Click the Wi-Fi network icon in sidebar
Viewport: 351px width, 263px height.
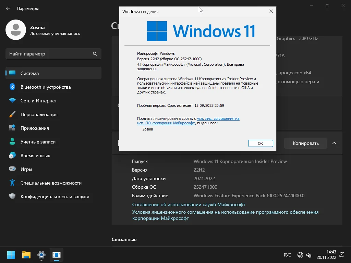pos(12,100)
